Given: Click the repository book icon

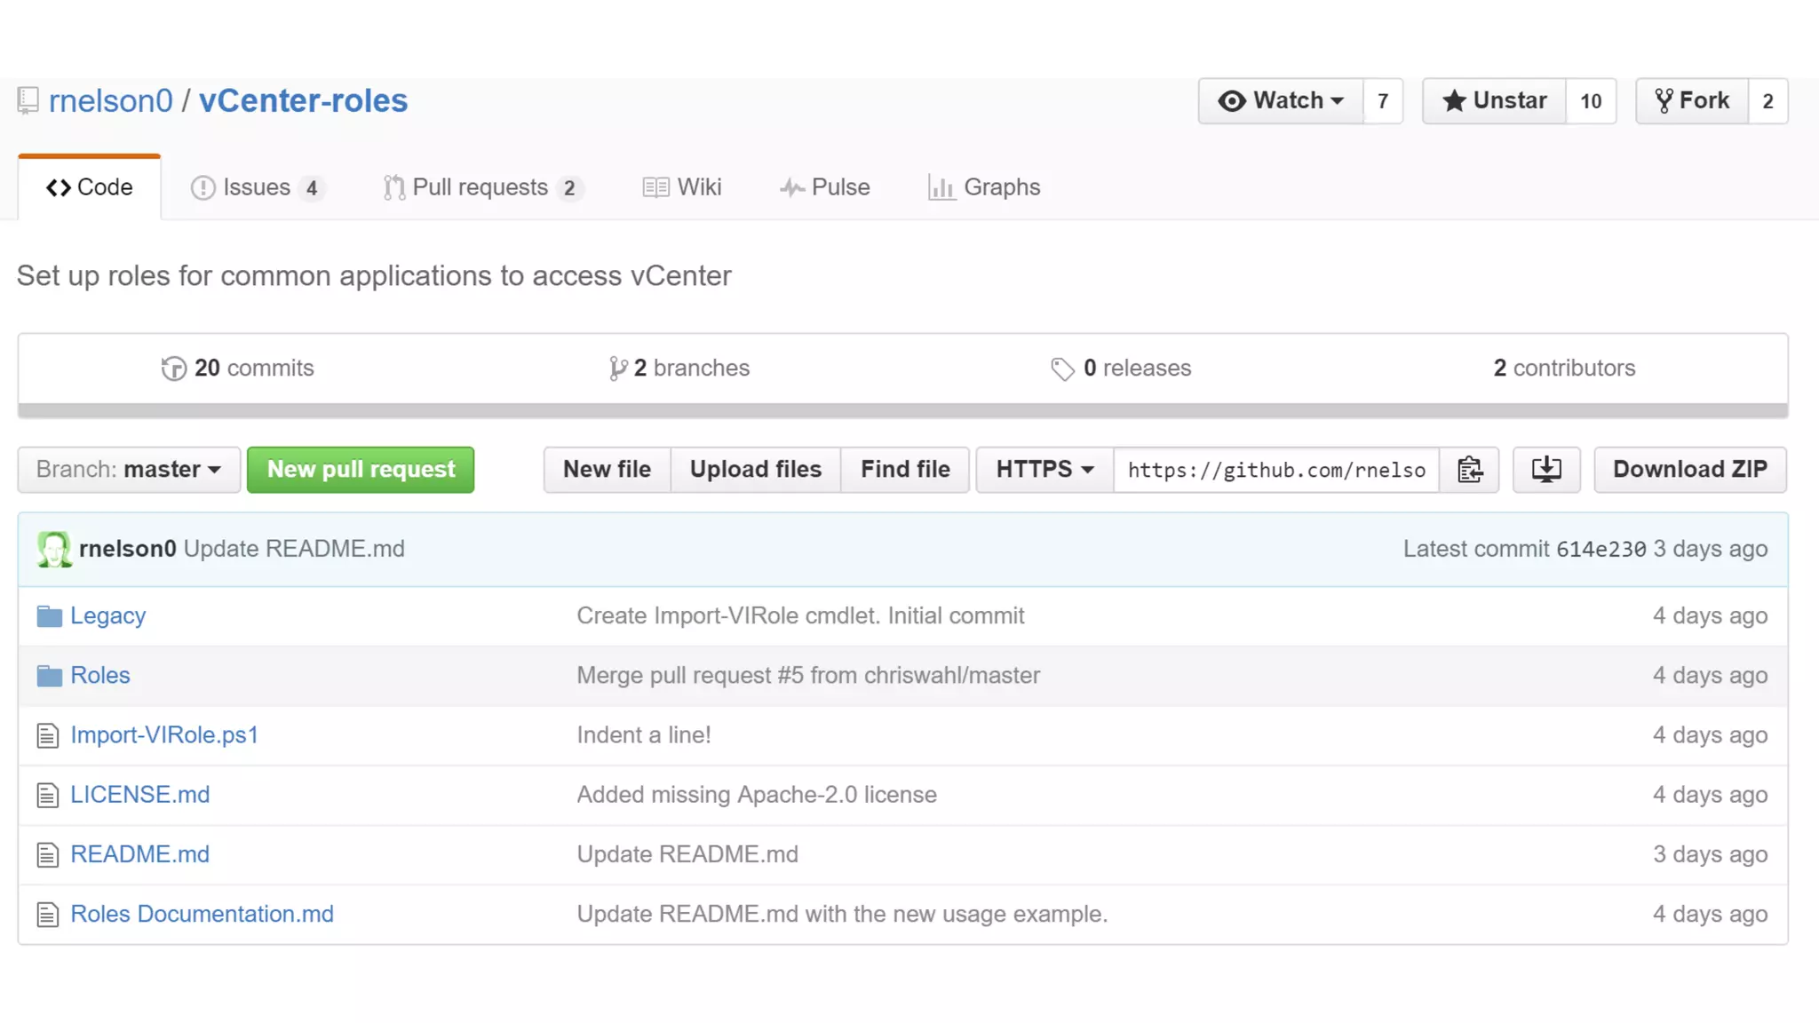Looking at the screenshot, I should pos(28,101).
